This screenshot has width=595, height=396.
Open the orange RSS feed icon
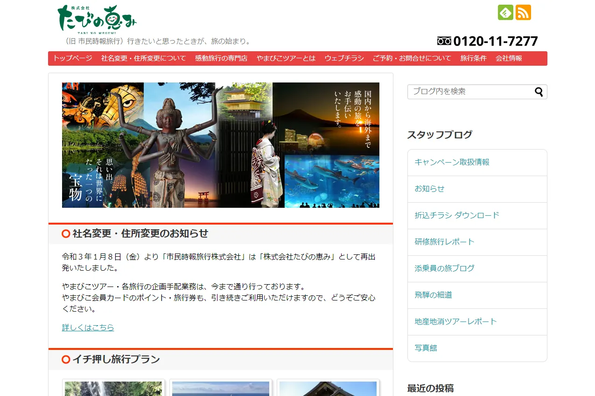pyautogui.click(x=523, y=12)
